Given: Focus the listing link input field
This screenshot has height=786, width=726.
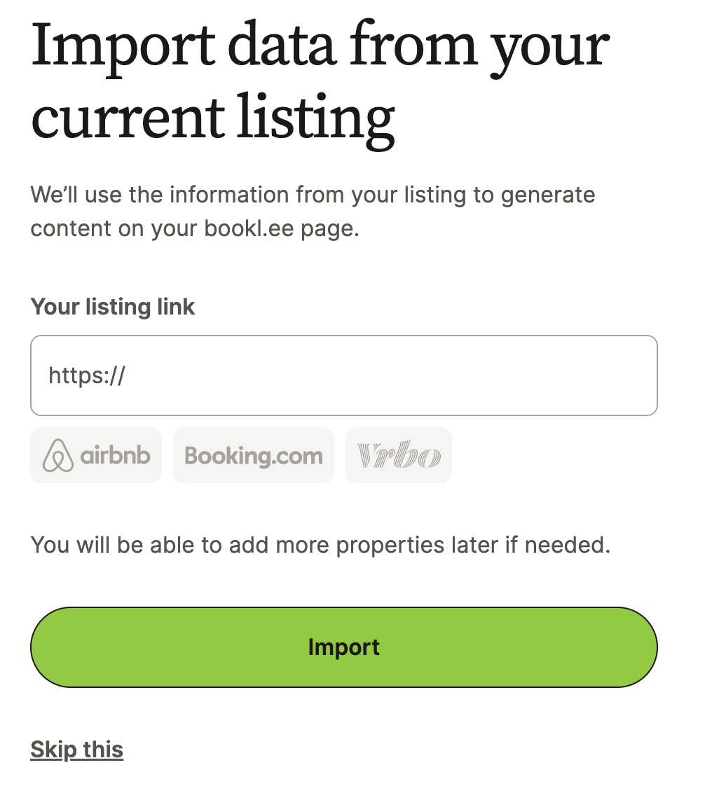Looking at the screenshot, I should (343, 375).
